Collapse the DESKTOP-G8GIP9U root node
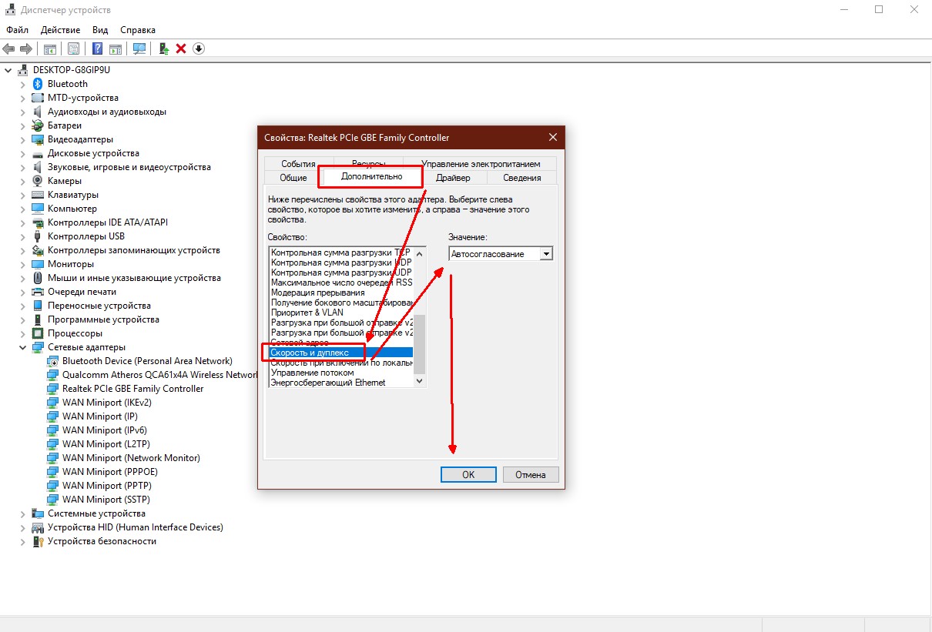 [x=8, y=70]
